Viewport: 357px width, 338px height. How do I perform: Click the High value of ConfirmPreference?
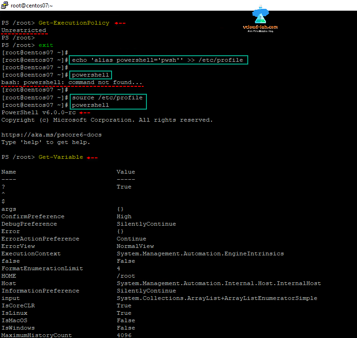click(124, 216)
